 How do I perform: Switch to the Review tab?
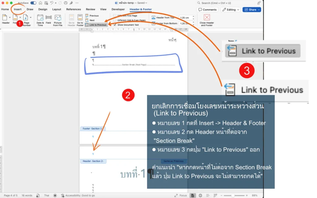tap(90, 9)
